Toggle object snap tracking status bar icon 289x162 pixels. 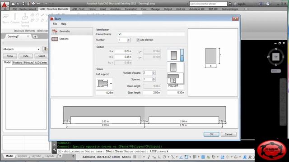pyautogui.click(x=181, y=157)
